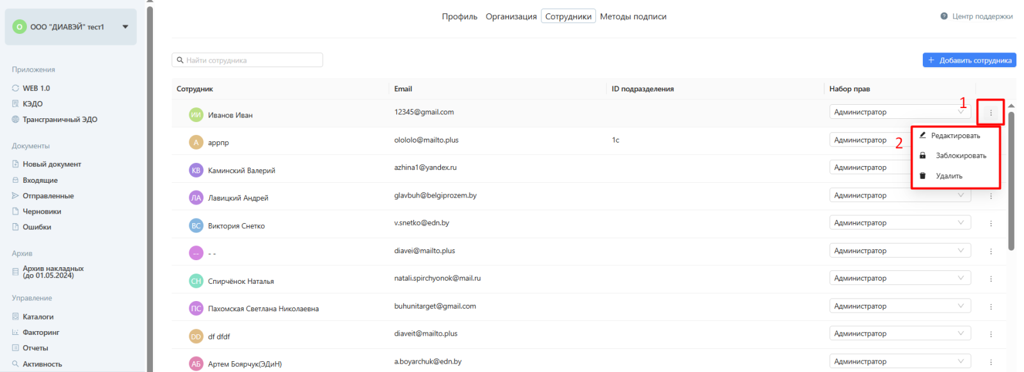Screen dimensions: 1024x372
Task: Switch to the Организация tab
Action: point(511,17)
